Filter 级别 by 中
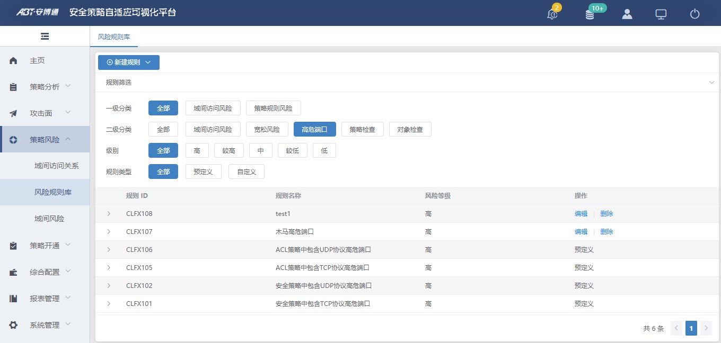Viewport: 721px width, 343px height. (261, 150)
